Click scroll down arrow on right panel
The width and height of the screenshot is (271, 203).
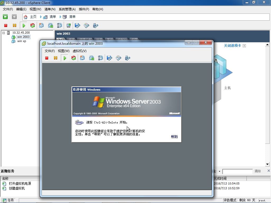click(267, 164)
